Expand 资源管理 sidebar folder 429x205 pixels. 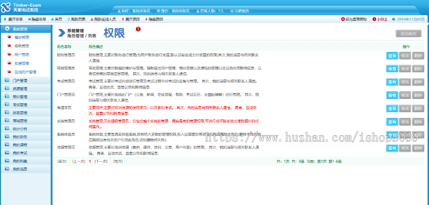pos(26,89)
